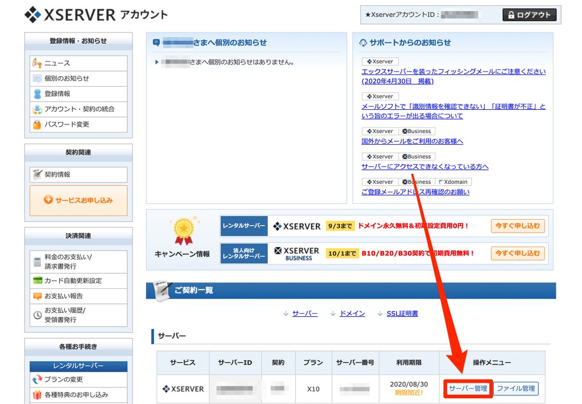Open お支払い報告 menu item

point(79,296)
